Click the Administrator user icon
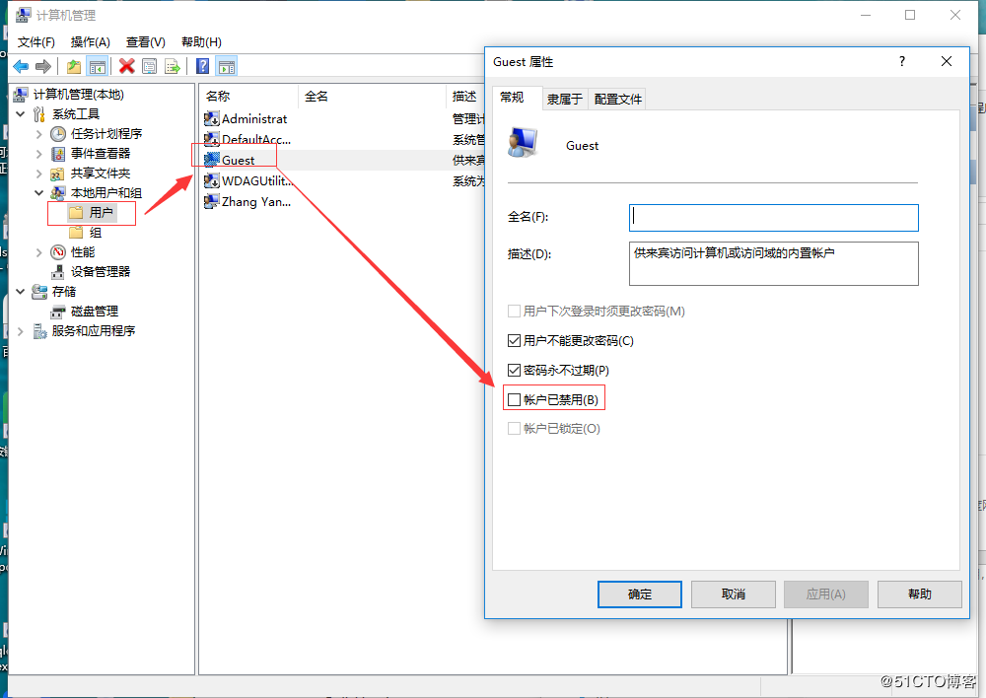The image size is (986, 698). (211, 118)
